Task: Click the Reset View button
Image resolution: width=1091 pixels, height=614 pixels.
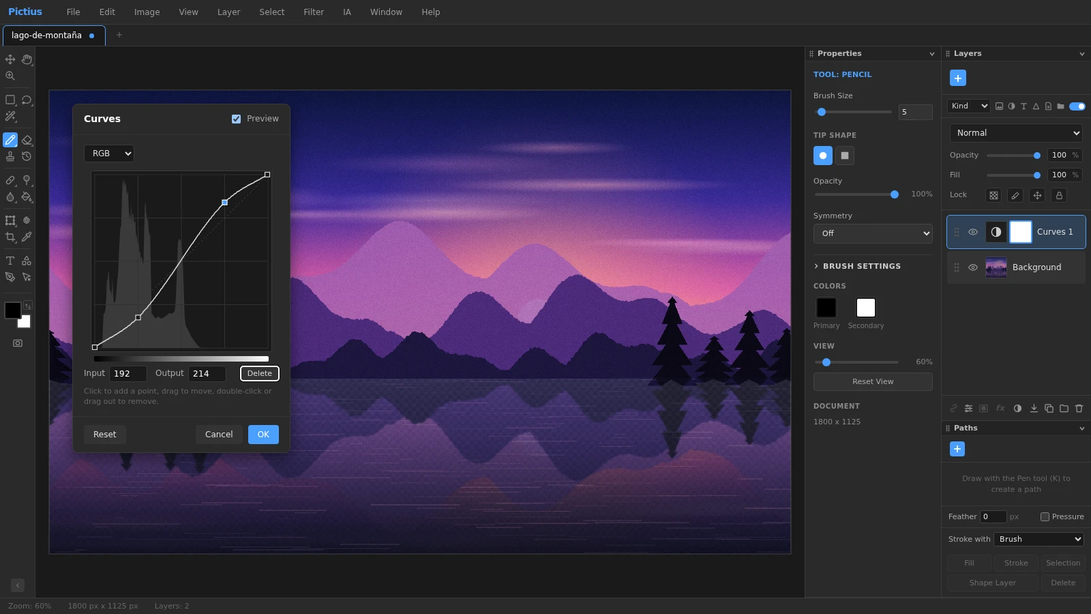Action: pos(873,381)
